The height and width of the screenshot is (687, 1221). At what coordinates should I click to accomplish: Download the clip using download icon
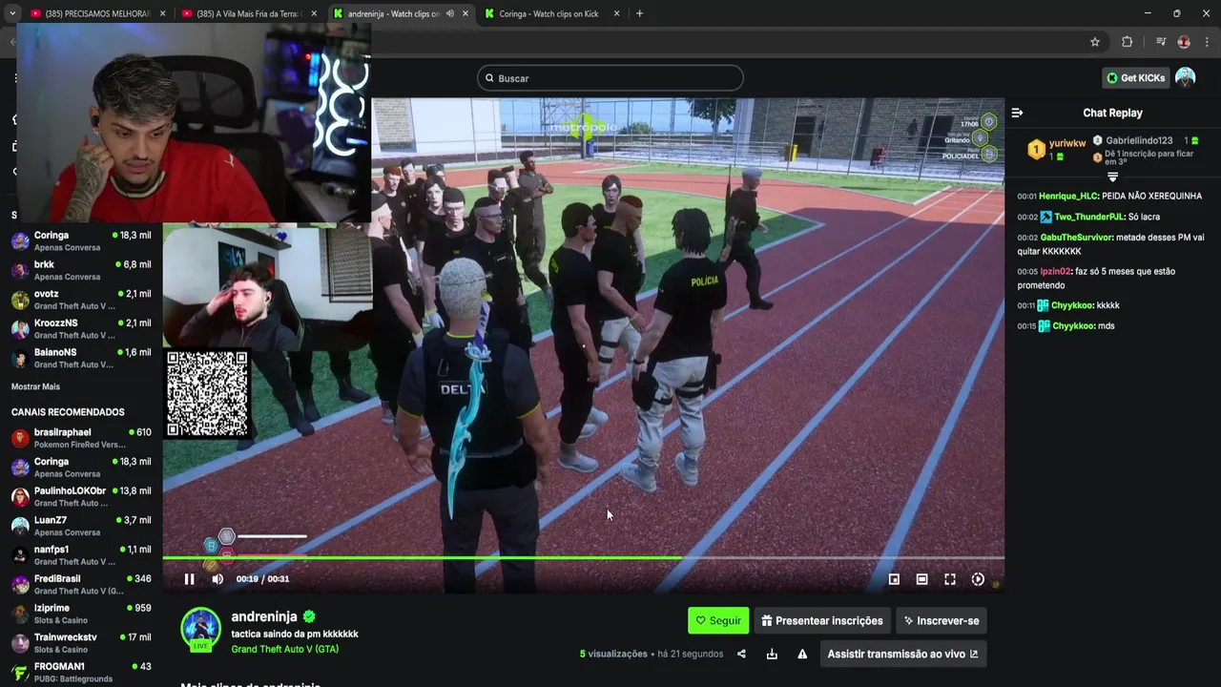point(772,654)
